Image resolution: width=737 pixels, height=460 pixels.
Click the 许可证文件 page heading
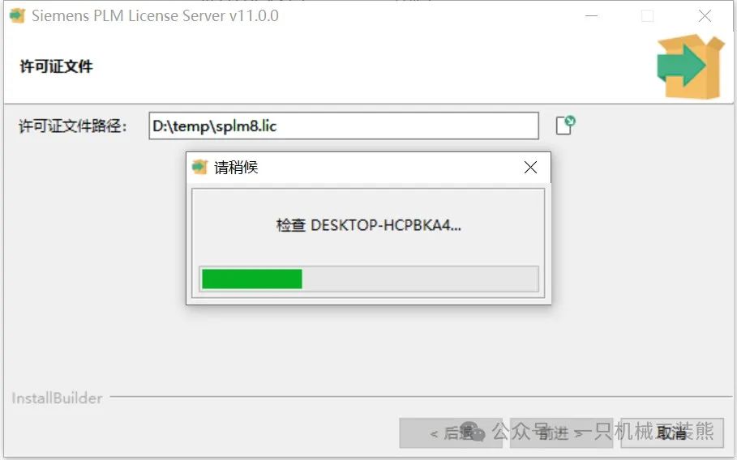[x=56, y=66]
